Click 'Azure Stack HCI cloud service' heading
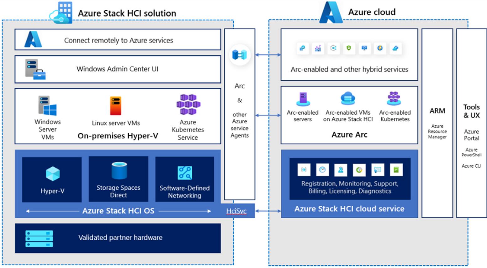This screenshot has height=268, width=487. (x=349, y=208)
